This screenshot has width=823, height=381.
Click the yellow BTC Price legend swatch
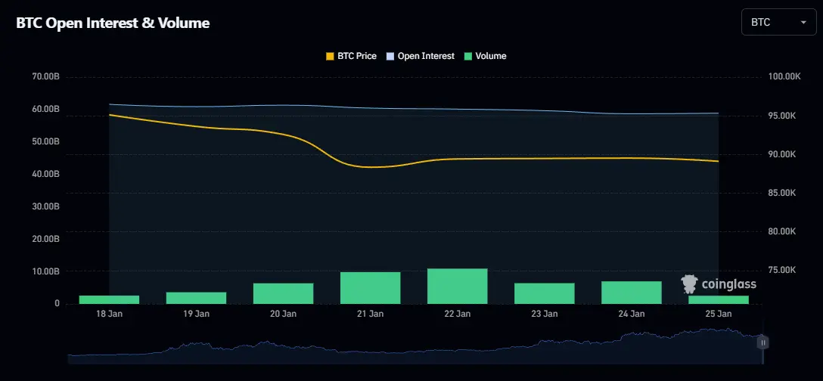330,56
